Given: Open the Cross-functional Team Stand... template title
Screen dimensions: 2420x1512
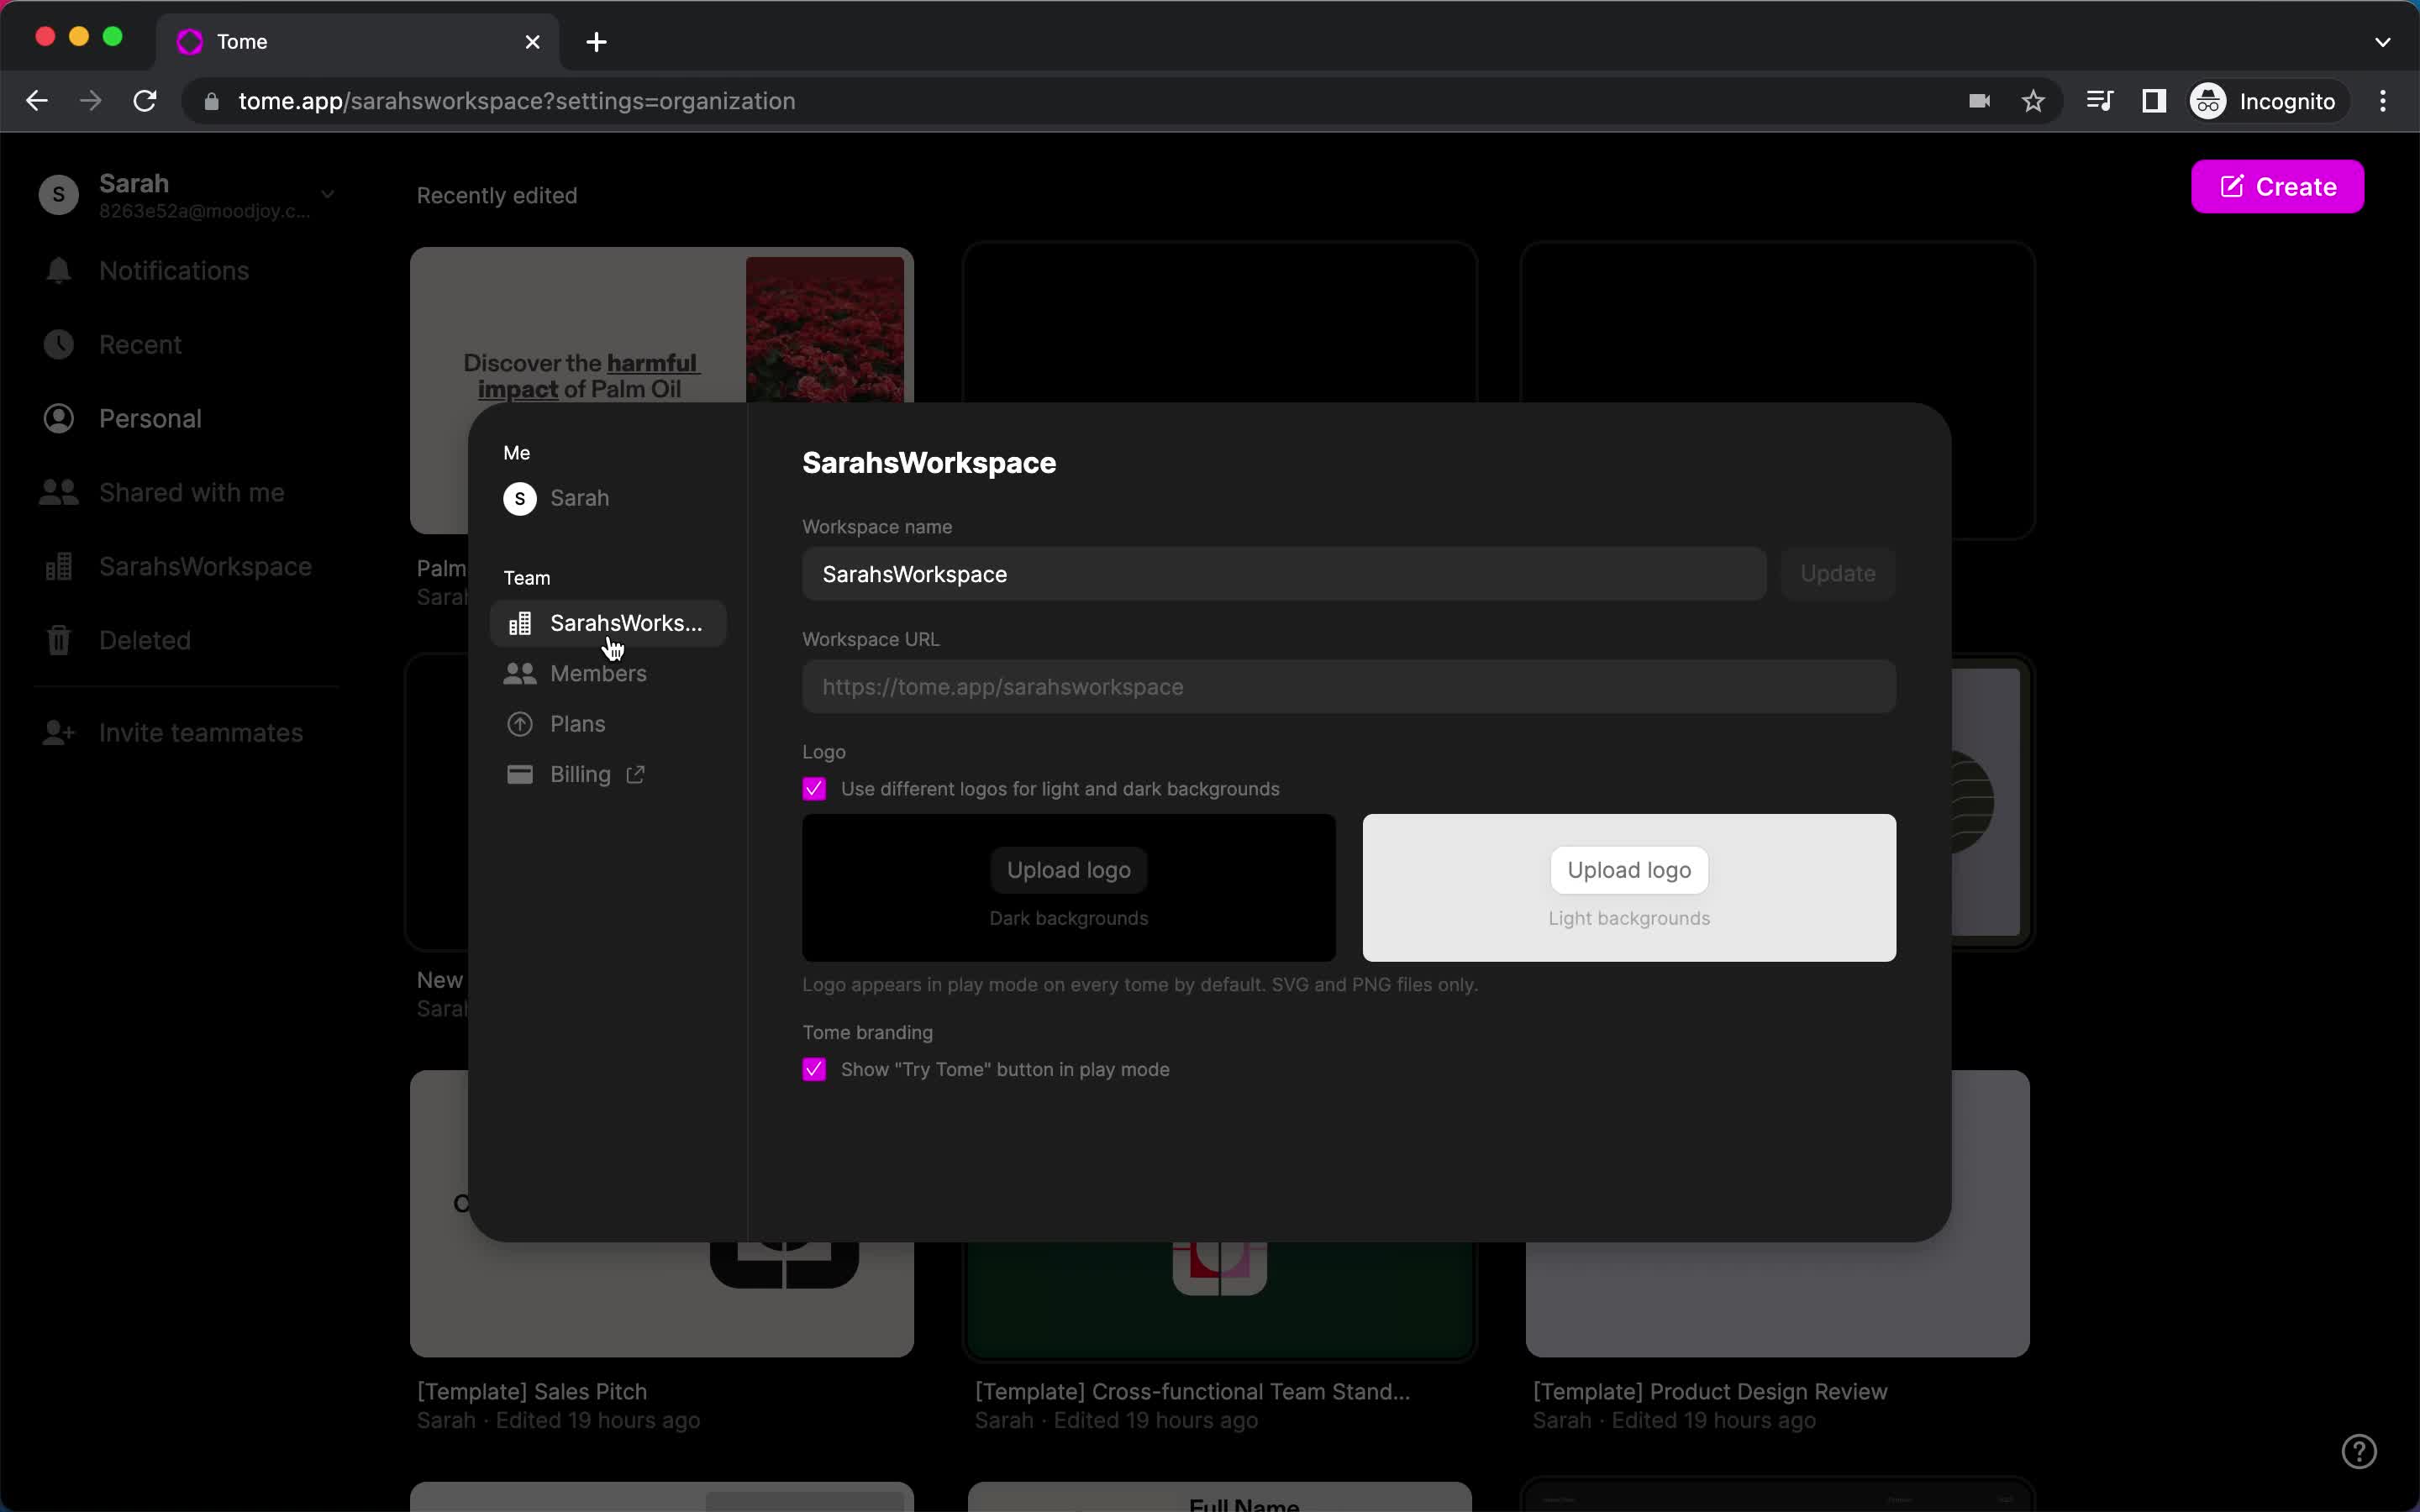Looking at the screenshot, I should point(1192,1391).
